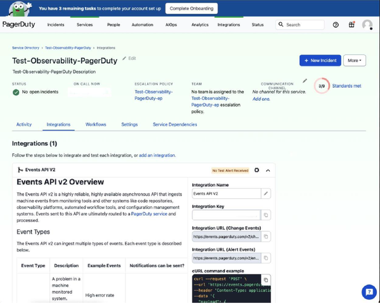
Task: Click the gear icon for Events API V2
Action: (x=256, y=170)
